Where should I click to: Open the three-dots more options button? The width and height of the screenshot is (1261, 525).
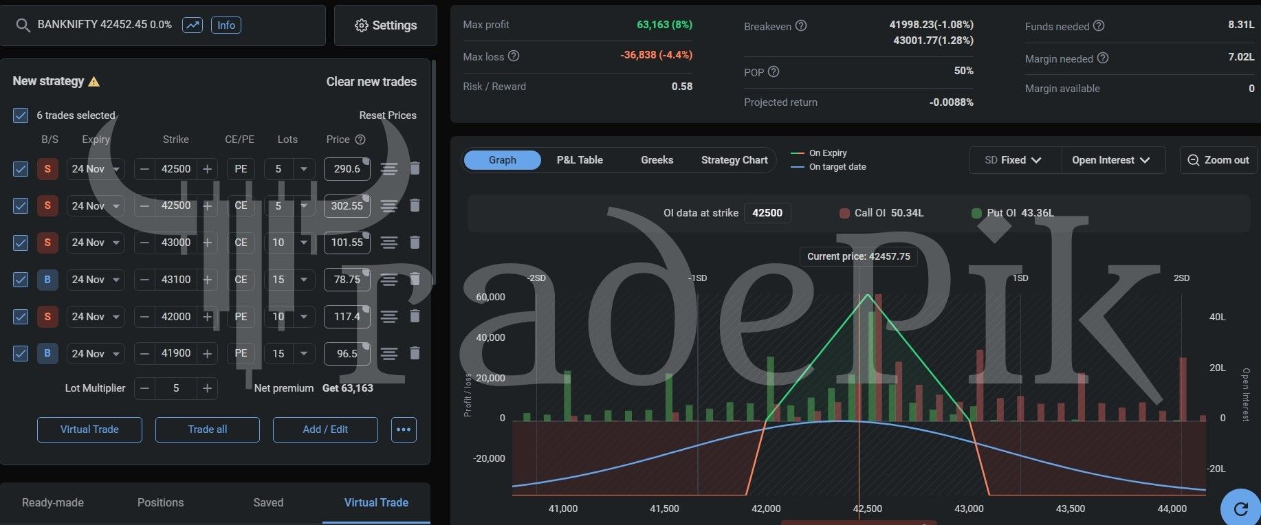pos(404,429)
